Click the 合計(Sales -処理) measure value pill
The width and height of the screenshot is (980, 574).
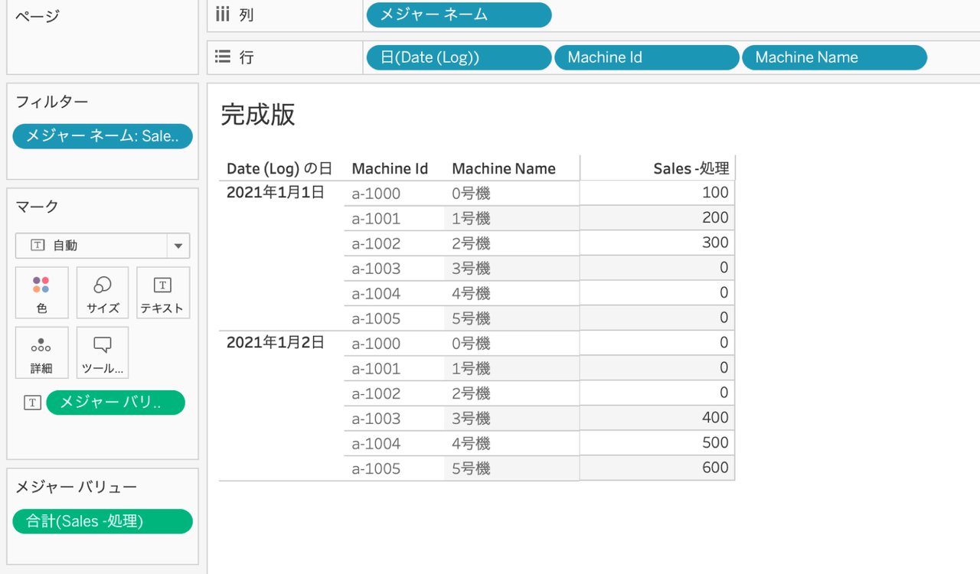click(x=103, y=521)
